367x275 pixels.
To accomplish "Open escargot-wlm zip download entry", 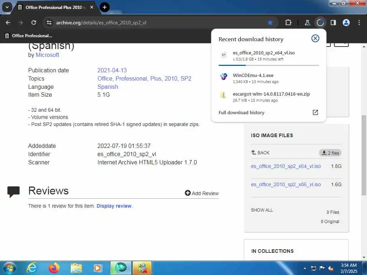I will coord(269,97).
